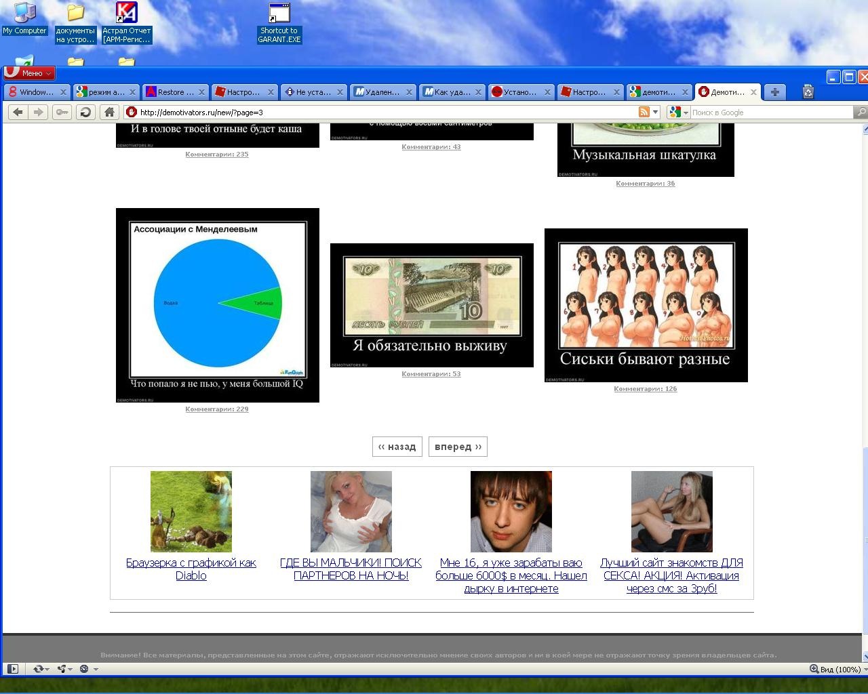Screen dimensions: 868x694
Task: Switch to the Restore tab
Action: click(175, 92)
